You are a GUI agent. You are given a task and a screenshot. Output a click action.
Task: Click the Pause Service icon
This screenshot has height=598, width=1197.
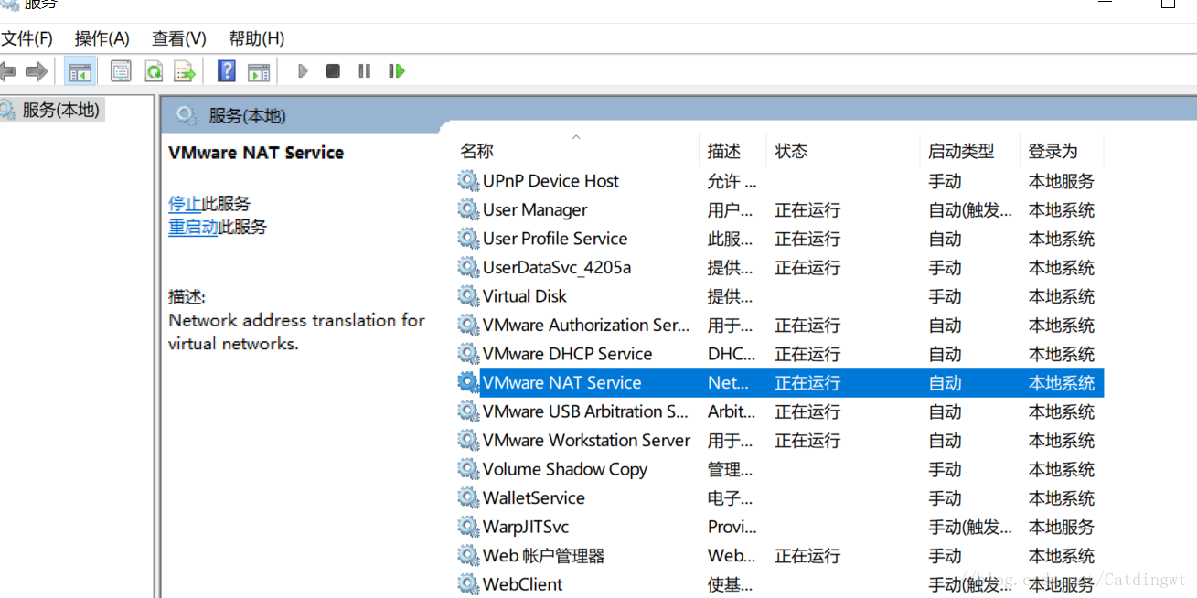click(364, 71)
